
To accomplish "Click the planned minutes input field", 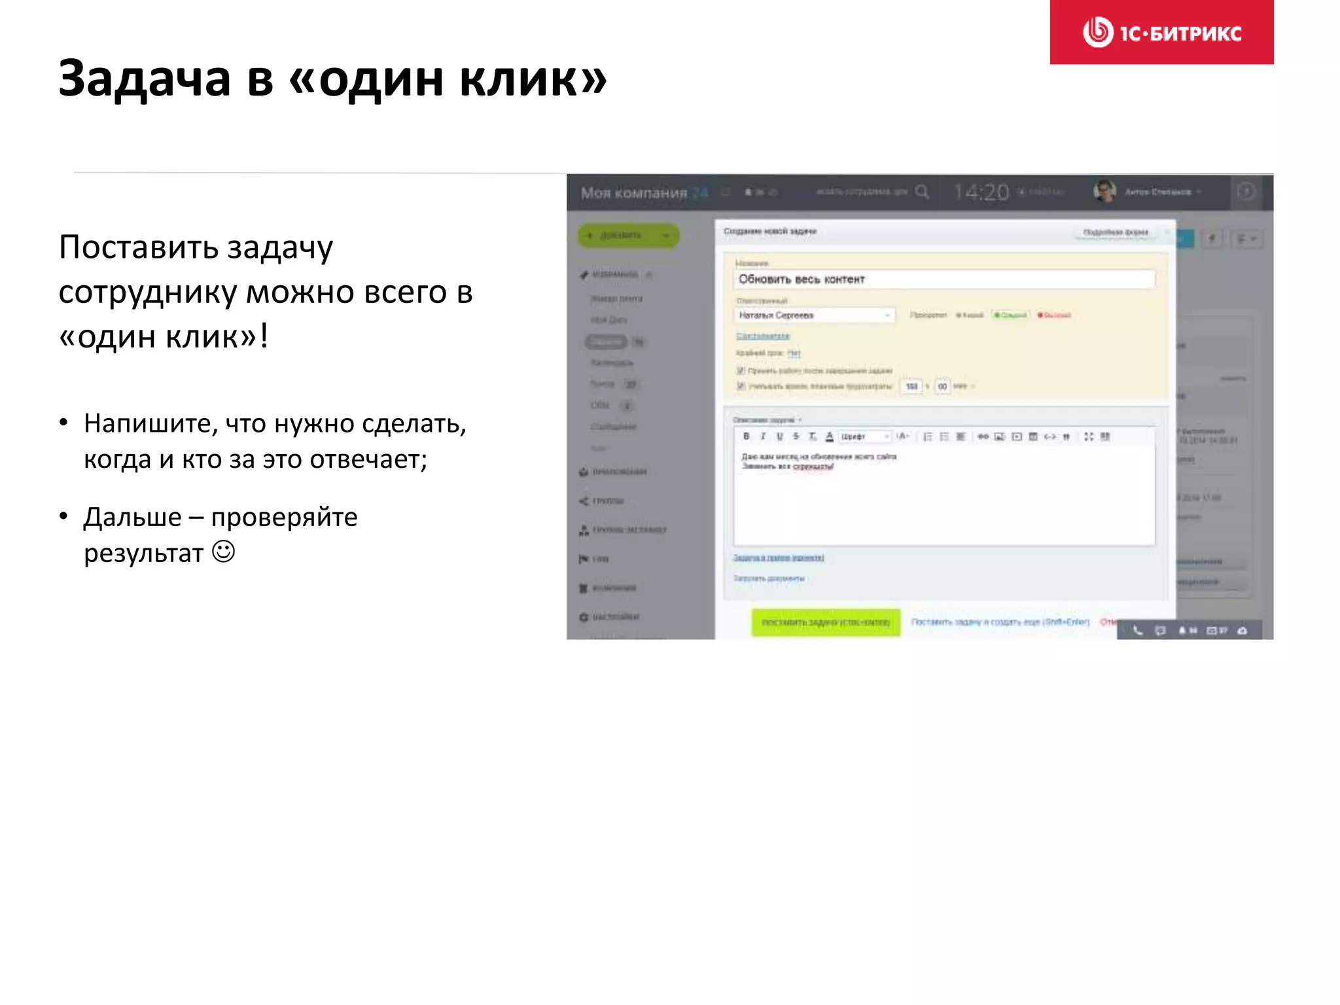I will (x=942, y=387).
